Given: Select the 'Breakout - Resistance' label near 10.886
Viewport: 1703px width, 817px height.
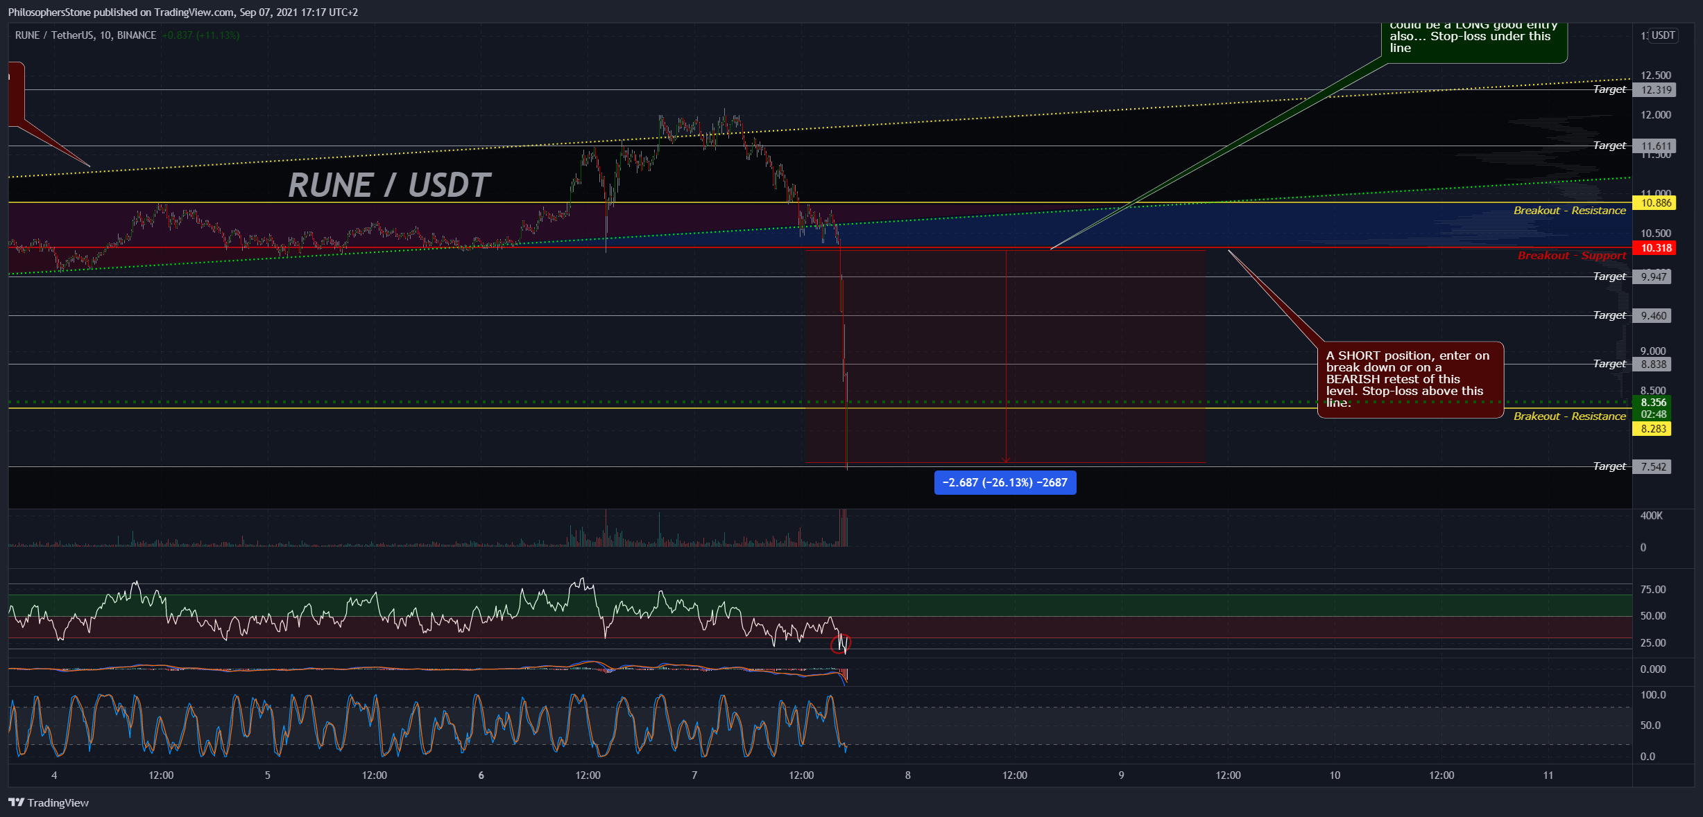Looking at the screenshot, I should pyautogui.click(x=1569, y=211).
